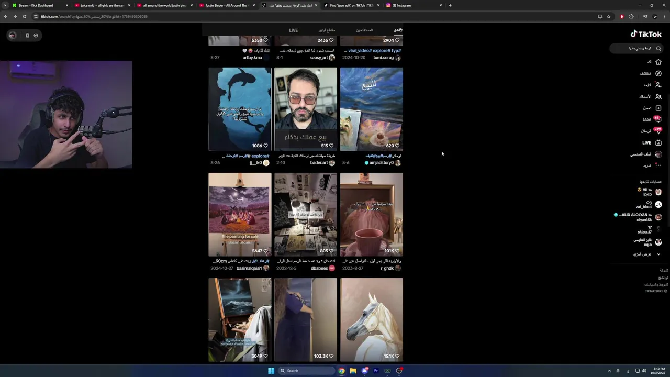The image size is (670, 377).
Task: Open Discord from the taskbar
Action: click(x=364, y=371)
